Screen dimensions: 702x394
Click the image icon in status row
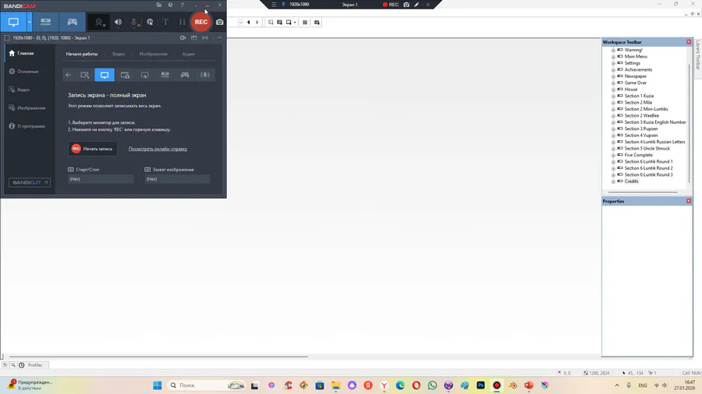click(x=194, y=38)
